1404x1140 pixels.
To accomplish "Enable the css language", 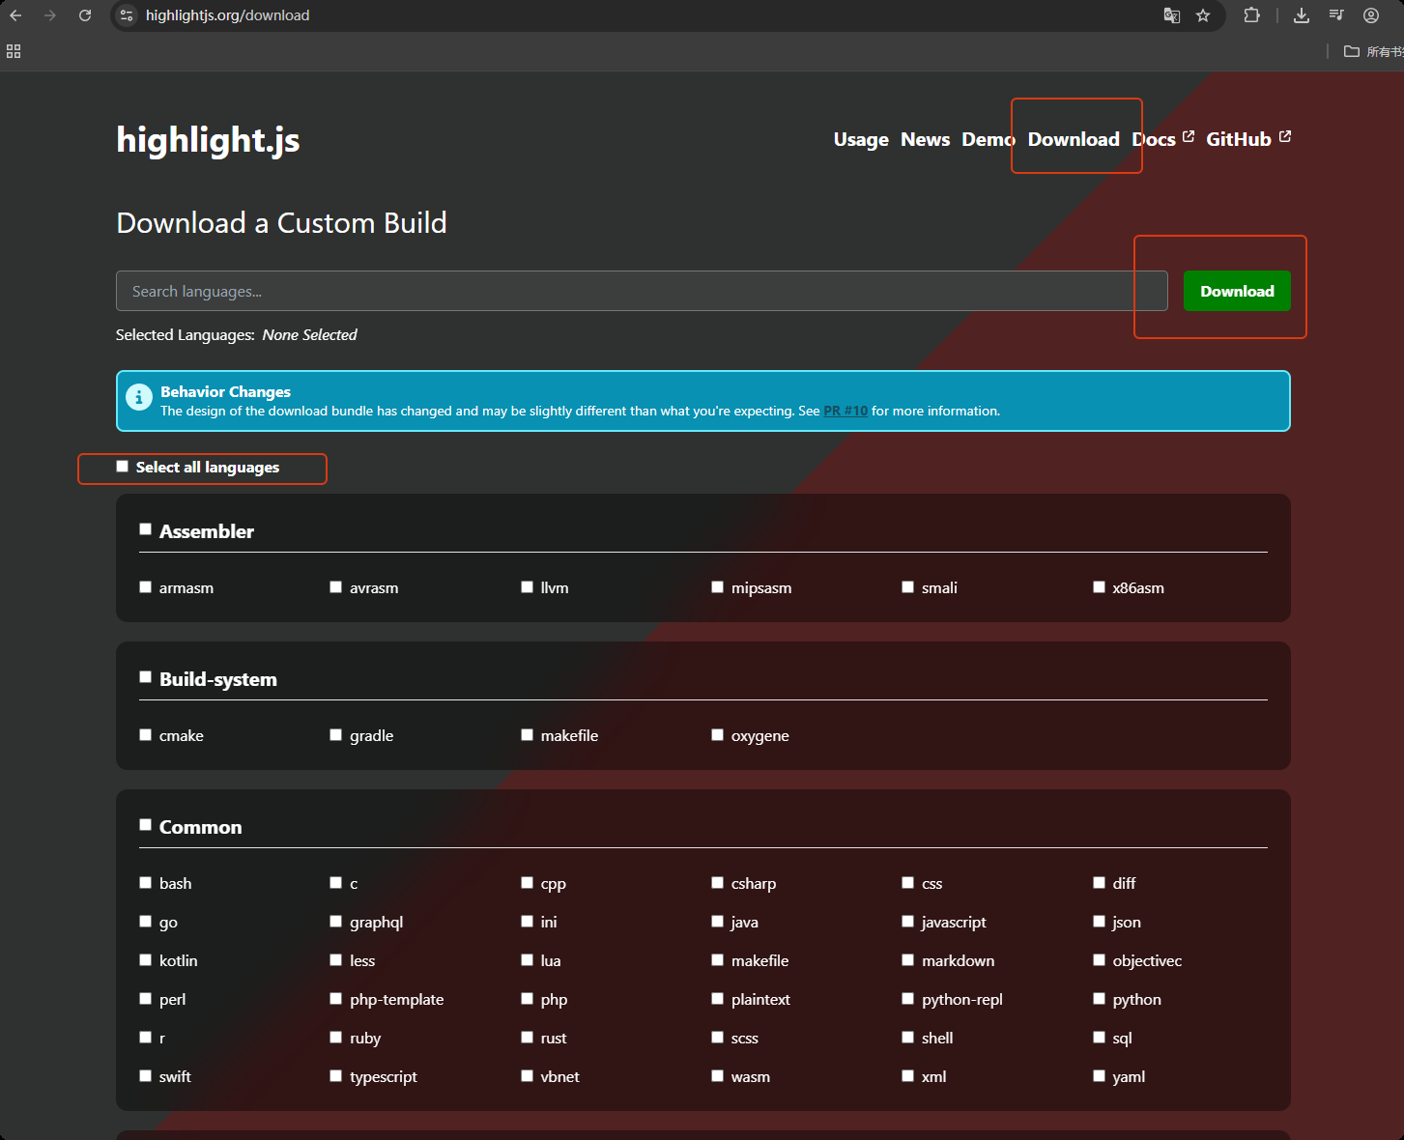I will (x=907, y=883).
